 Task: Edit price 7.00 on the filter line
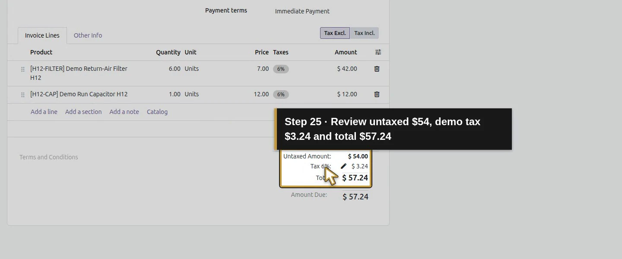coord(263,69)
